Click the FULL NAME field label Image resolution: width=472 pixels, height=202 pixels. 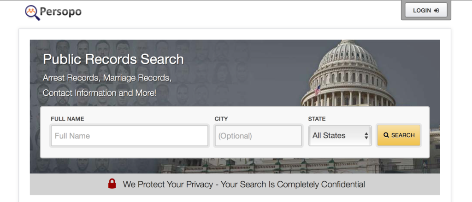coord(67,119)
